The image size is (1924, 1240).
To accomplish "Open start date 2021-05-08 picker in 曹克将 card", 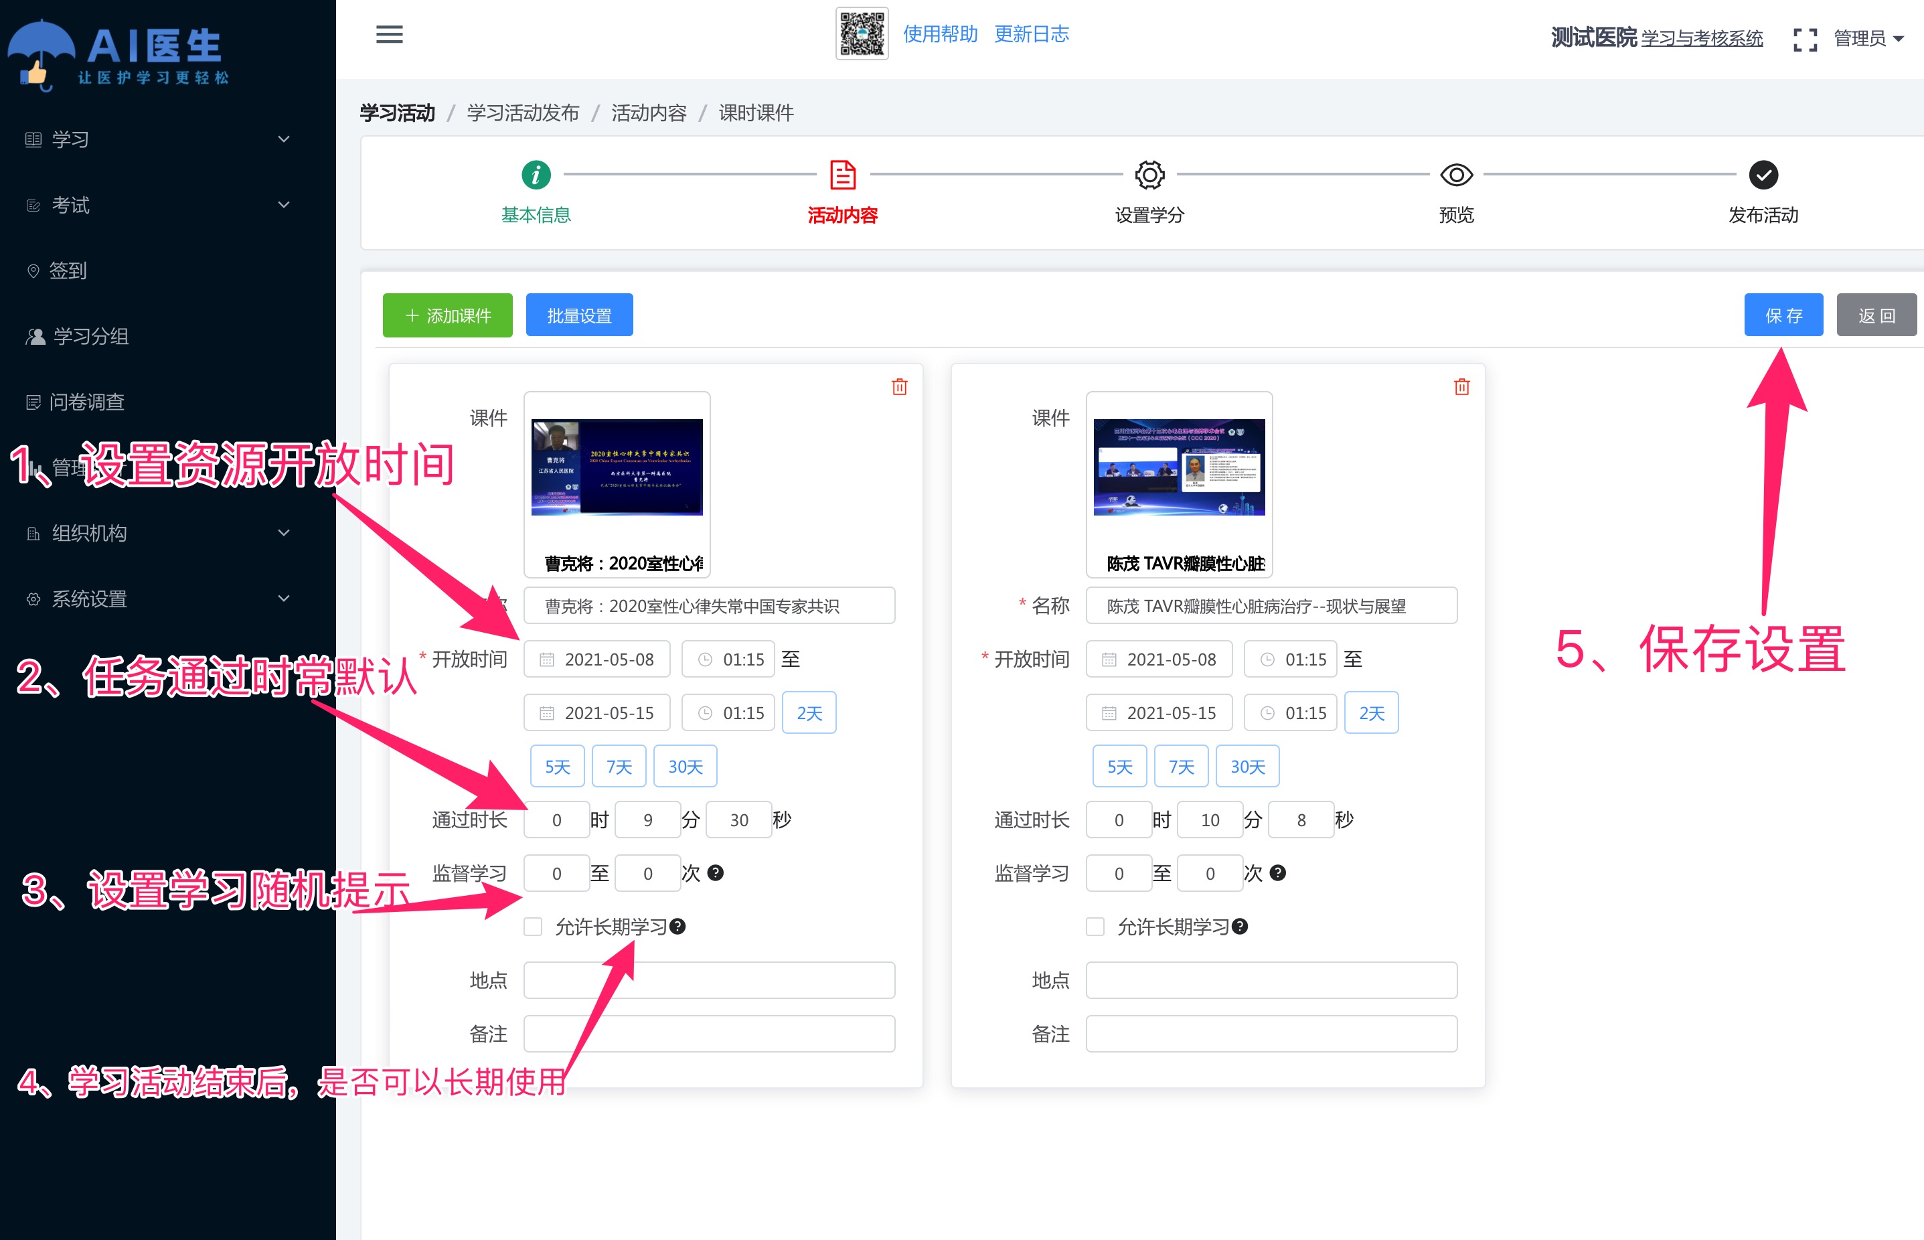I will [x=596, y=660].
